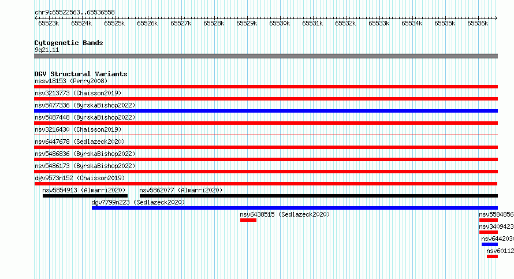Click nsv6447678 (Sedlazeck2020) label
514x279 pixels.
tap(80, 142)
